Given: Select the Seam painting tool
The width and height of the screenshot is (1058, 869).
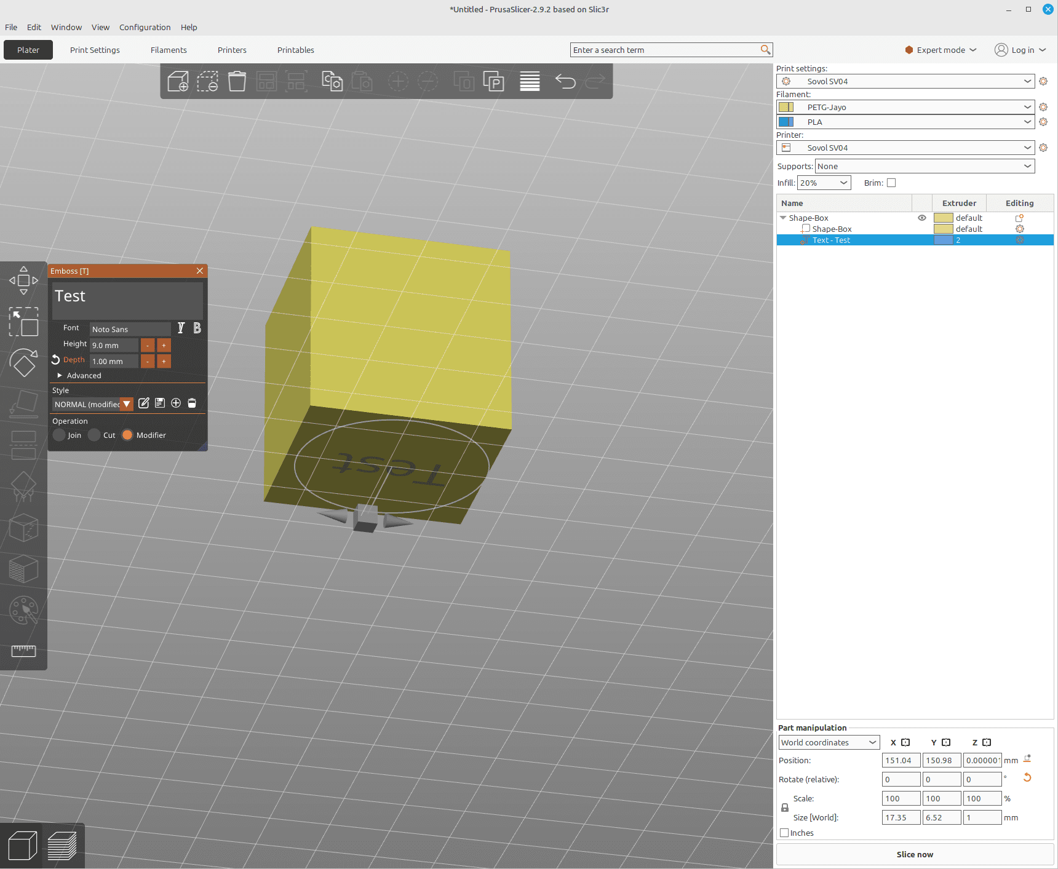Looking at the screenshot, I should 23,528.
